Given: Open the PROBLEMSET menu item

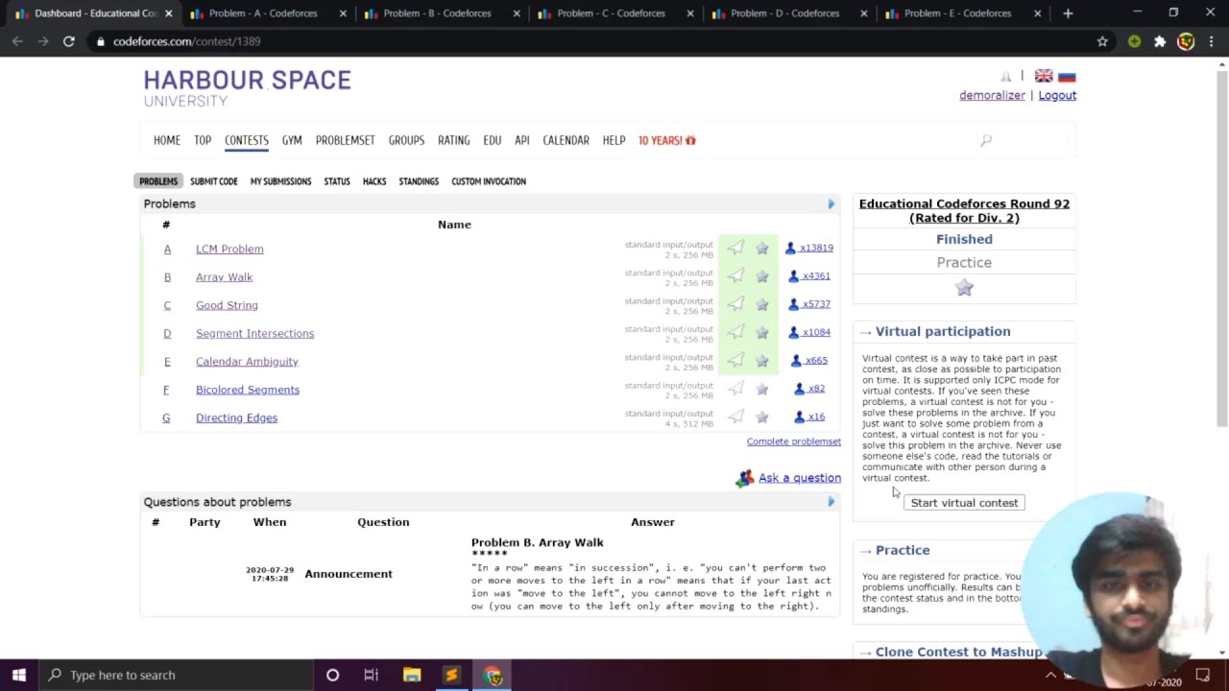Looking at the screenshot, I should coord(345,140).
